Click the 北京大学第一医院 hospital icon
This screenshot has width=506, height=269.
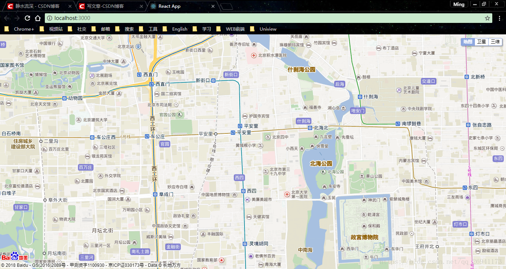click(287, 194)
